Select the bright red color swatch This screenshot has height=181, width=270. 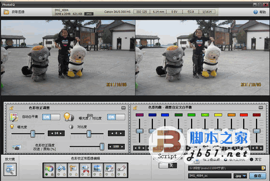coord(244,115)
